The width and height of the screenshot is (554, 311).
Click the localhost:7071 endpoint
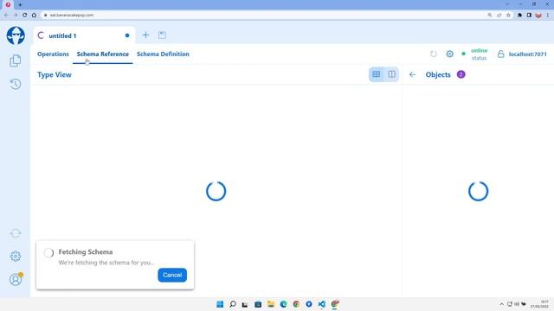pos(527,54)
